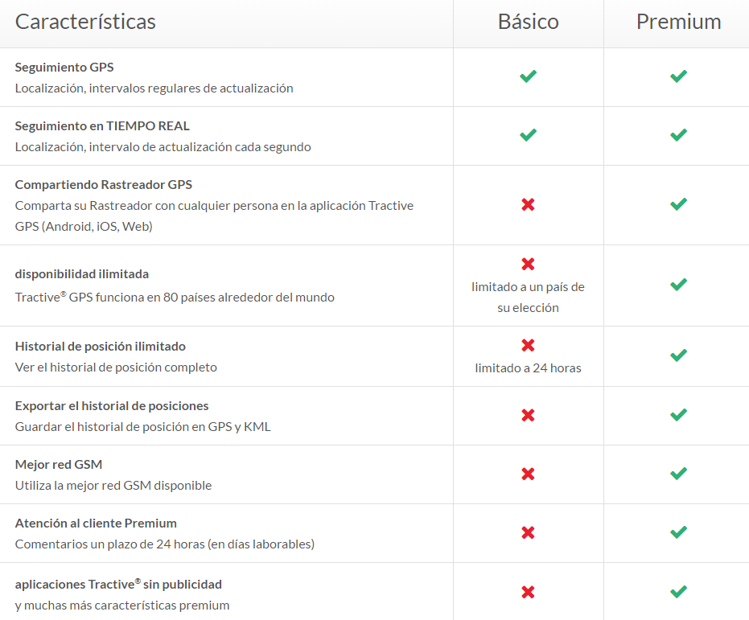
Task: Click red X above 'limitado a 24 horas'
Action: pos(528,346)
